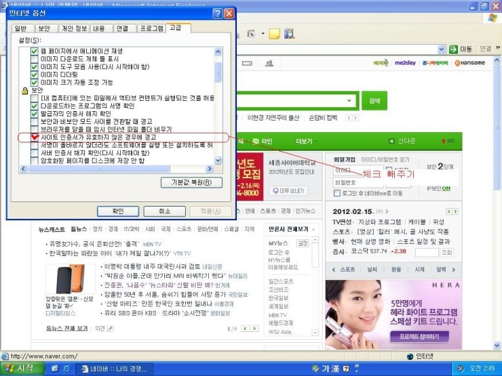
Task: Click the keyboard icon in Naver header
Action: pyautogui.click(x=247, y=63)
